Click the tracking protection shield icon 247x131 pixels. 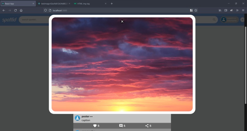pyautogui.click(x=46, y=10)
